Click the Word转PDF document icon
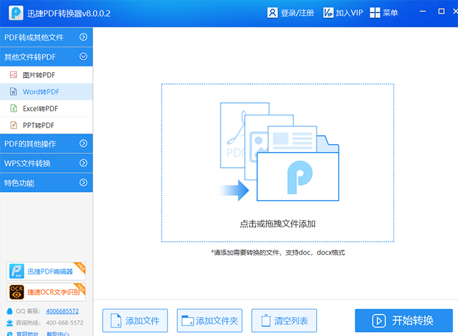 tap(14, 92)
